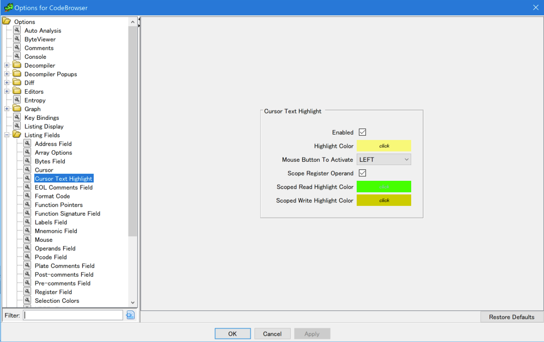544x342 pixels.
Task: Click the Comments options icon
Action: [17, 47]
